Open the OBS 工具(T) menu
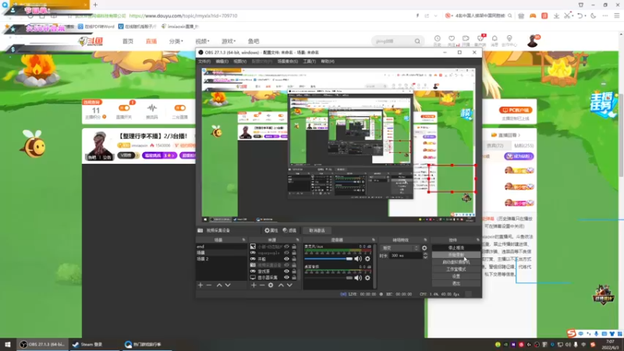 pyautogui.click(x=309, y=62)
